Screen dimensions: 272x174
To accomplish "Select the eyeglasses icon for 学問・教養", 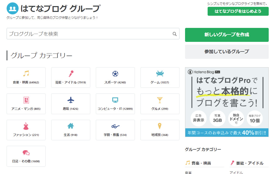I will tap(115, 126).
